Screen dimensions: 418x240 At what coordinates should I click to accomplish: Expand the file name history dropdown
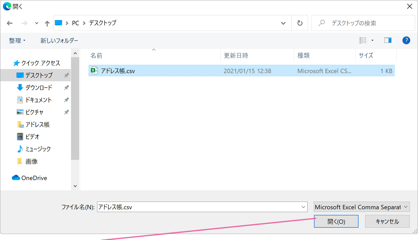pos(303,207)
